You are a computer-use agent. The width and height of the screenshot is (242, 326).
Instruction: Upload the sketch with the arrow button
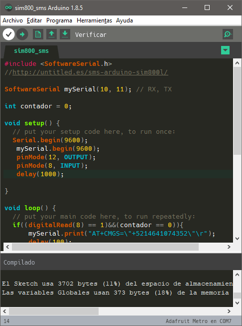[x=22, y=34]
